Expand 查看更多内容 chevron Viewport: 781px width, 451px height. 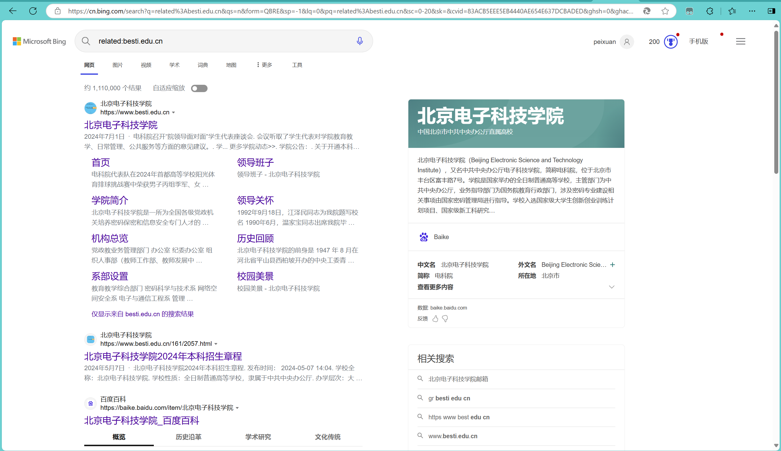[612, 287]
